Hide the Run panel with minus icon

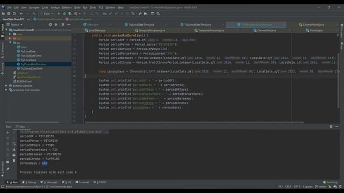pos(337,127)
